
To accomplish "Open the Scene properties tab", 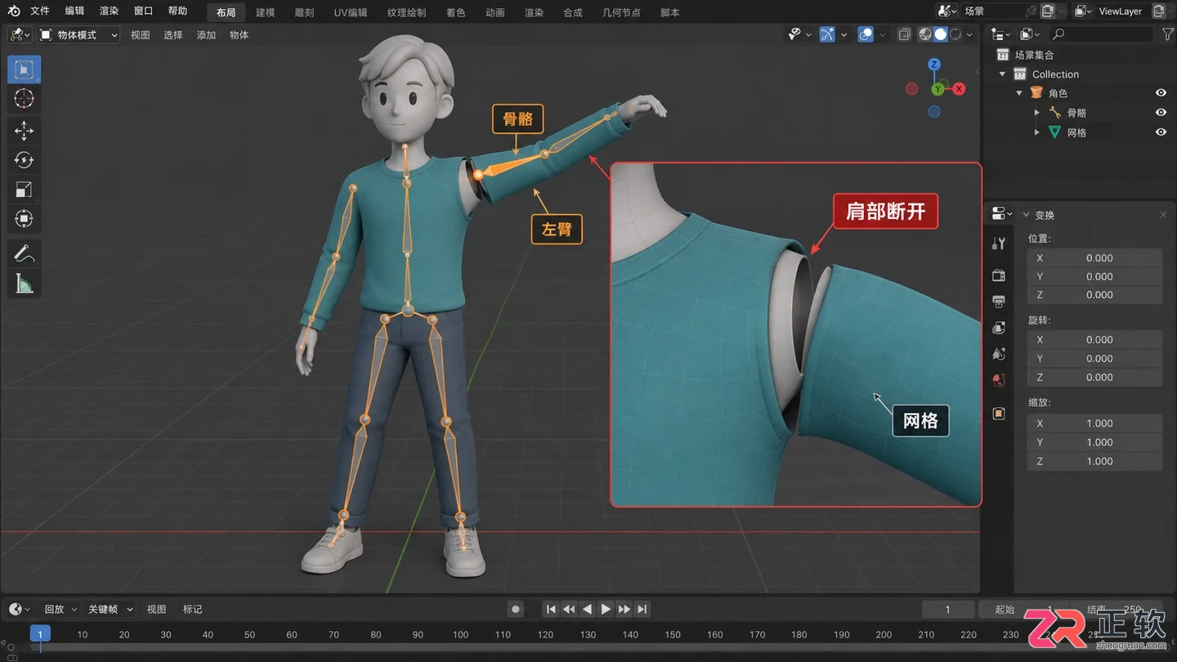I will tap(998, 354).
